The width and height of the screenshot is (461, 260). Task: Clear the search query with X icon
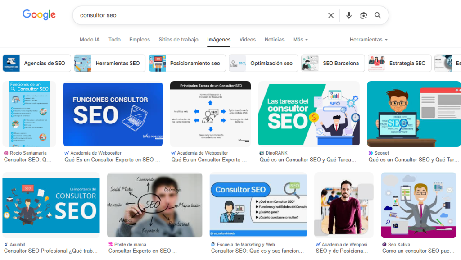click(331, 15)
